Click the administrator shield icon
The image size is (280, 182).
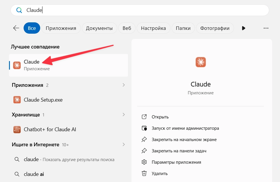point(144,128)
